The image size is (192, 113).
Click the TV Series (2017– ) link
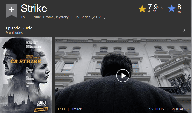click(90, 17)
